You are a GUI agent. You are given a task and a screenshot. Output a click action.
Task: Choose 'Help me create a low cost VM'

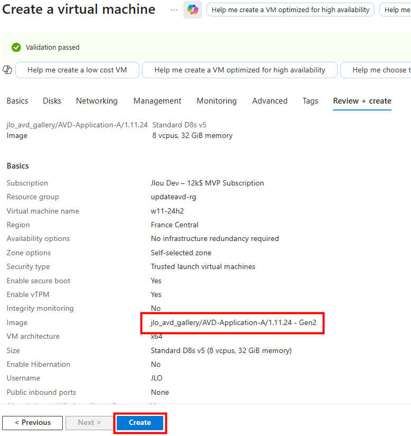point(77,70)
